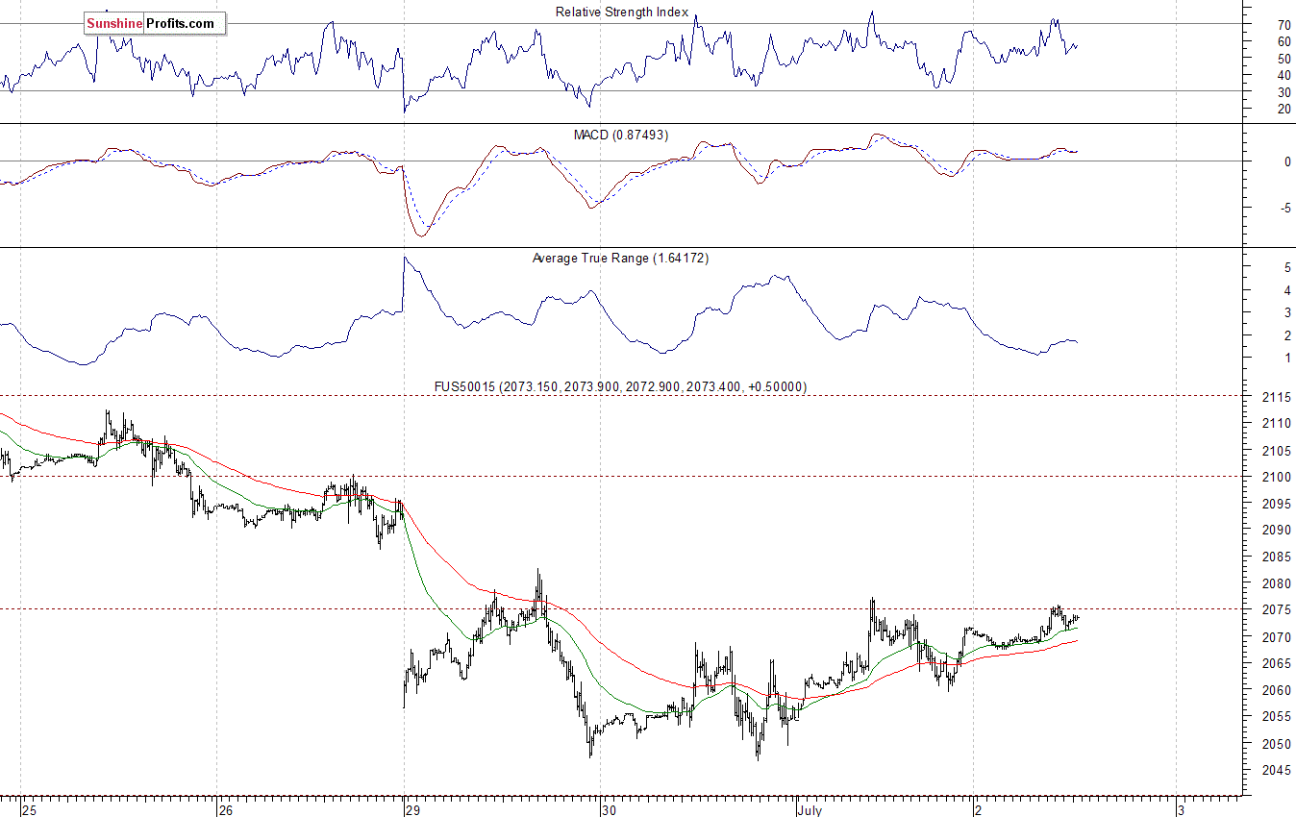Viewport: 1296px width, 817px height.
Task: Click the SunshineProfits.com logo
Action: coord(155,23)
